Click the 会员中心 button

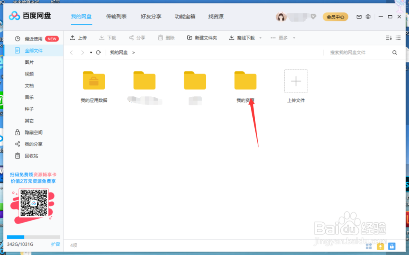pyautogui.click(x=335, y=17)
